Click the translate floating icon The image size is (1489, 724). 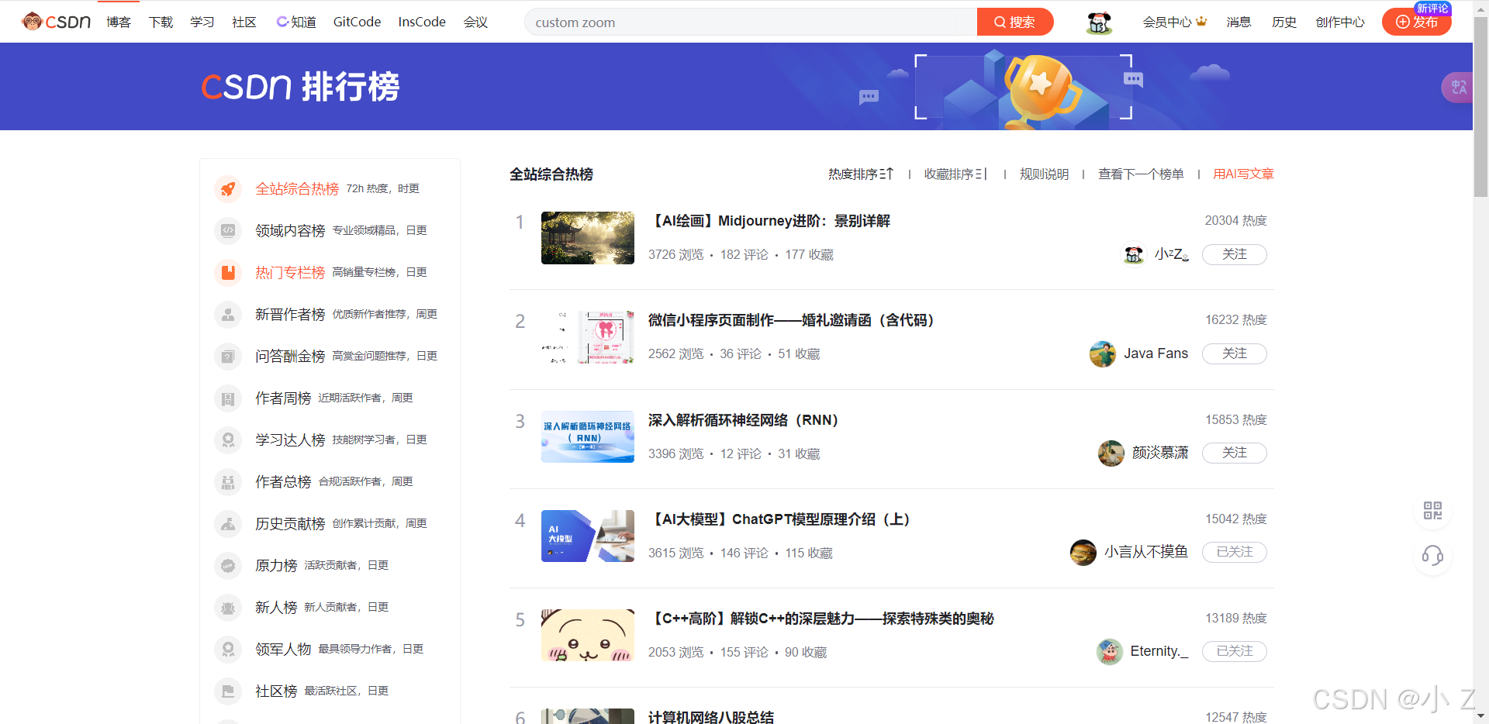(x=1458, y=87)
